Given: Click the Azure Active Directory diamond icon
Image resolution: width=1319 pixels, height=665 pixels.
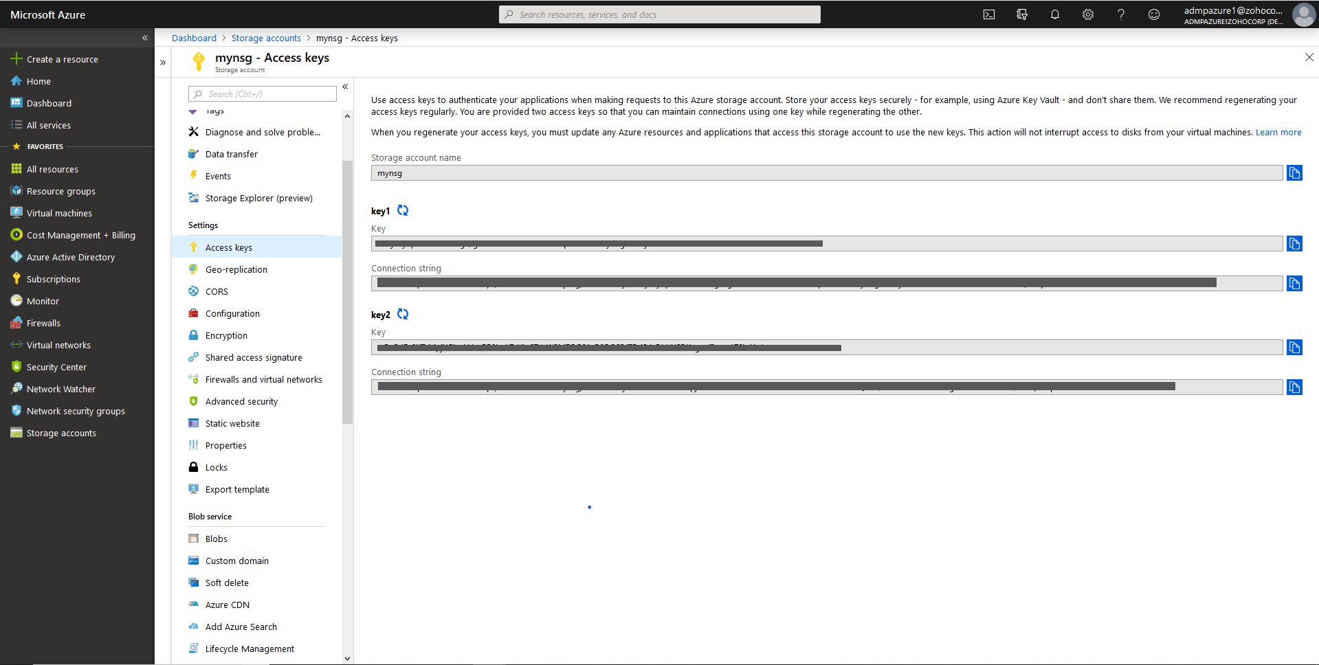Looking at the screenshot, I should [x=16, y=257].
